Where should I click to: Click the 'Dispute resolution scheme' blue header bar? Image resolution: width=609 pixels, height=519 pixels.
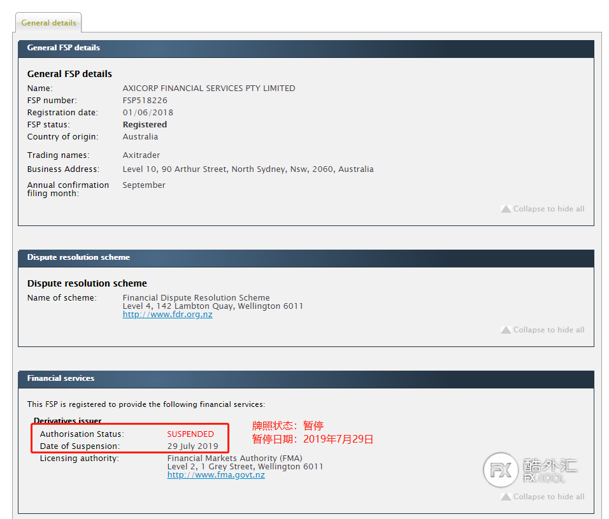(x=306, y=258)
